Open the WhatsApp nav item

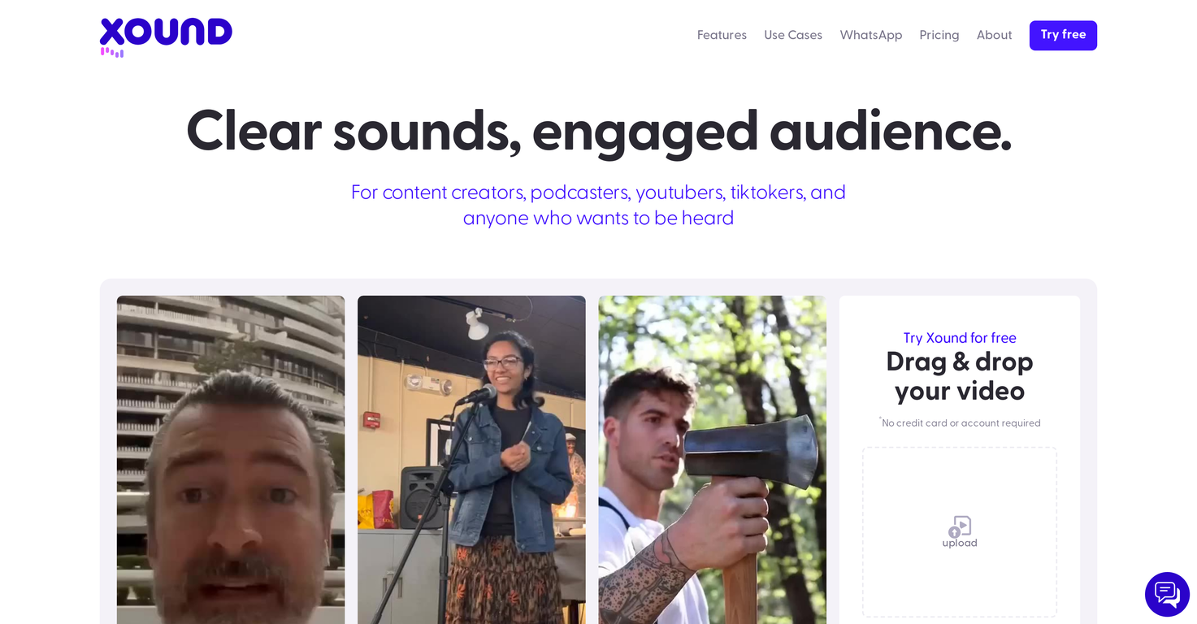coord(870,35)
